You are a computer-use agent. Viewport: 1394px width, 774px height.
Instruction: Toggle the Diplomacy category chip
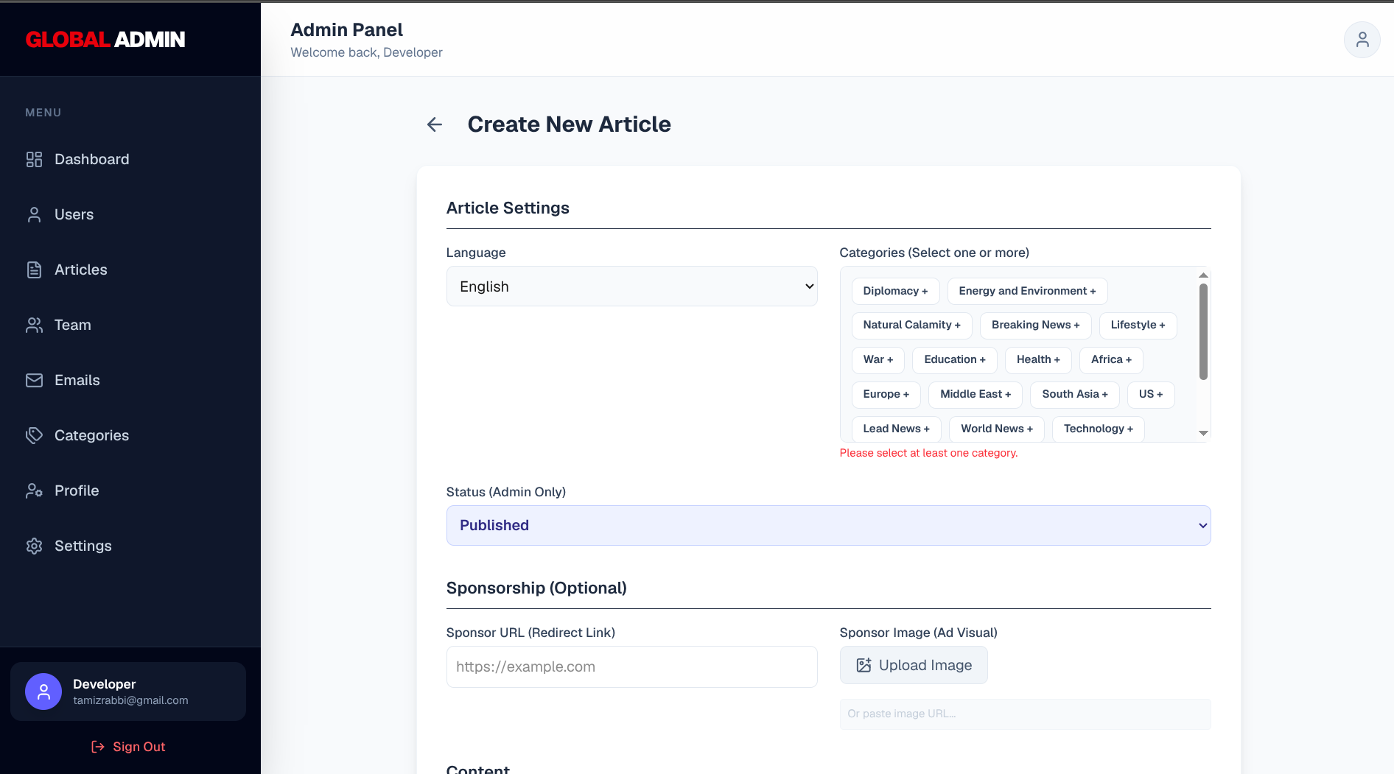click(895, 291)
